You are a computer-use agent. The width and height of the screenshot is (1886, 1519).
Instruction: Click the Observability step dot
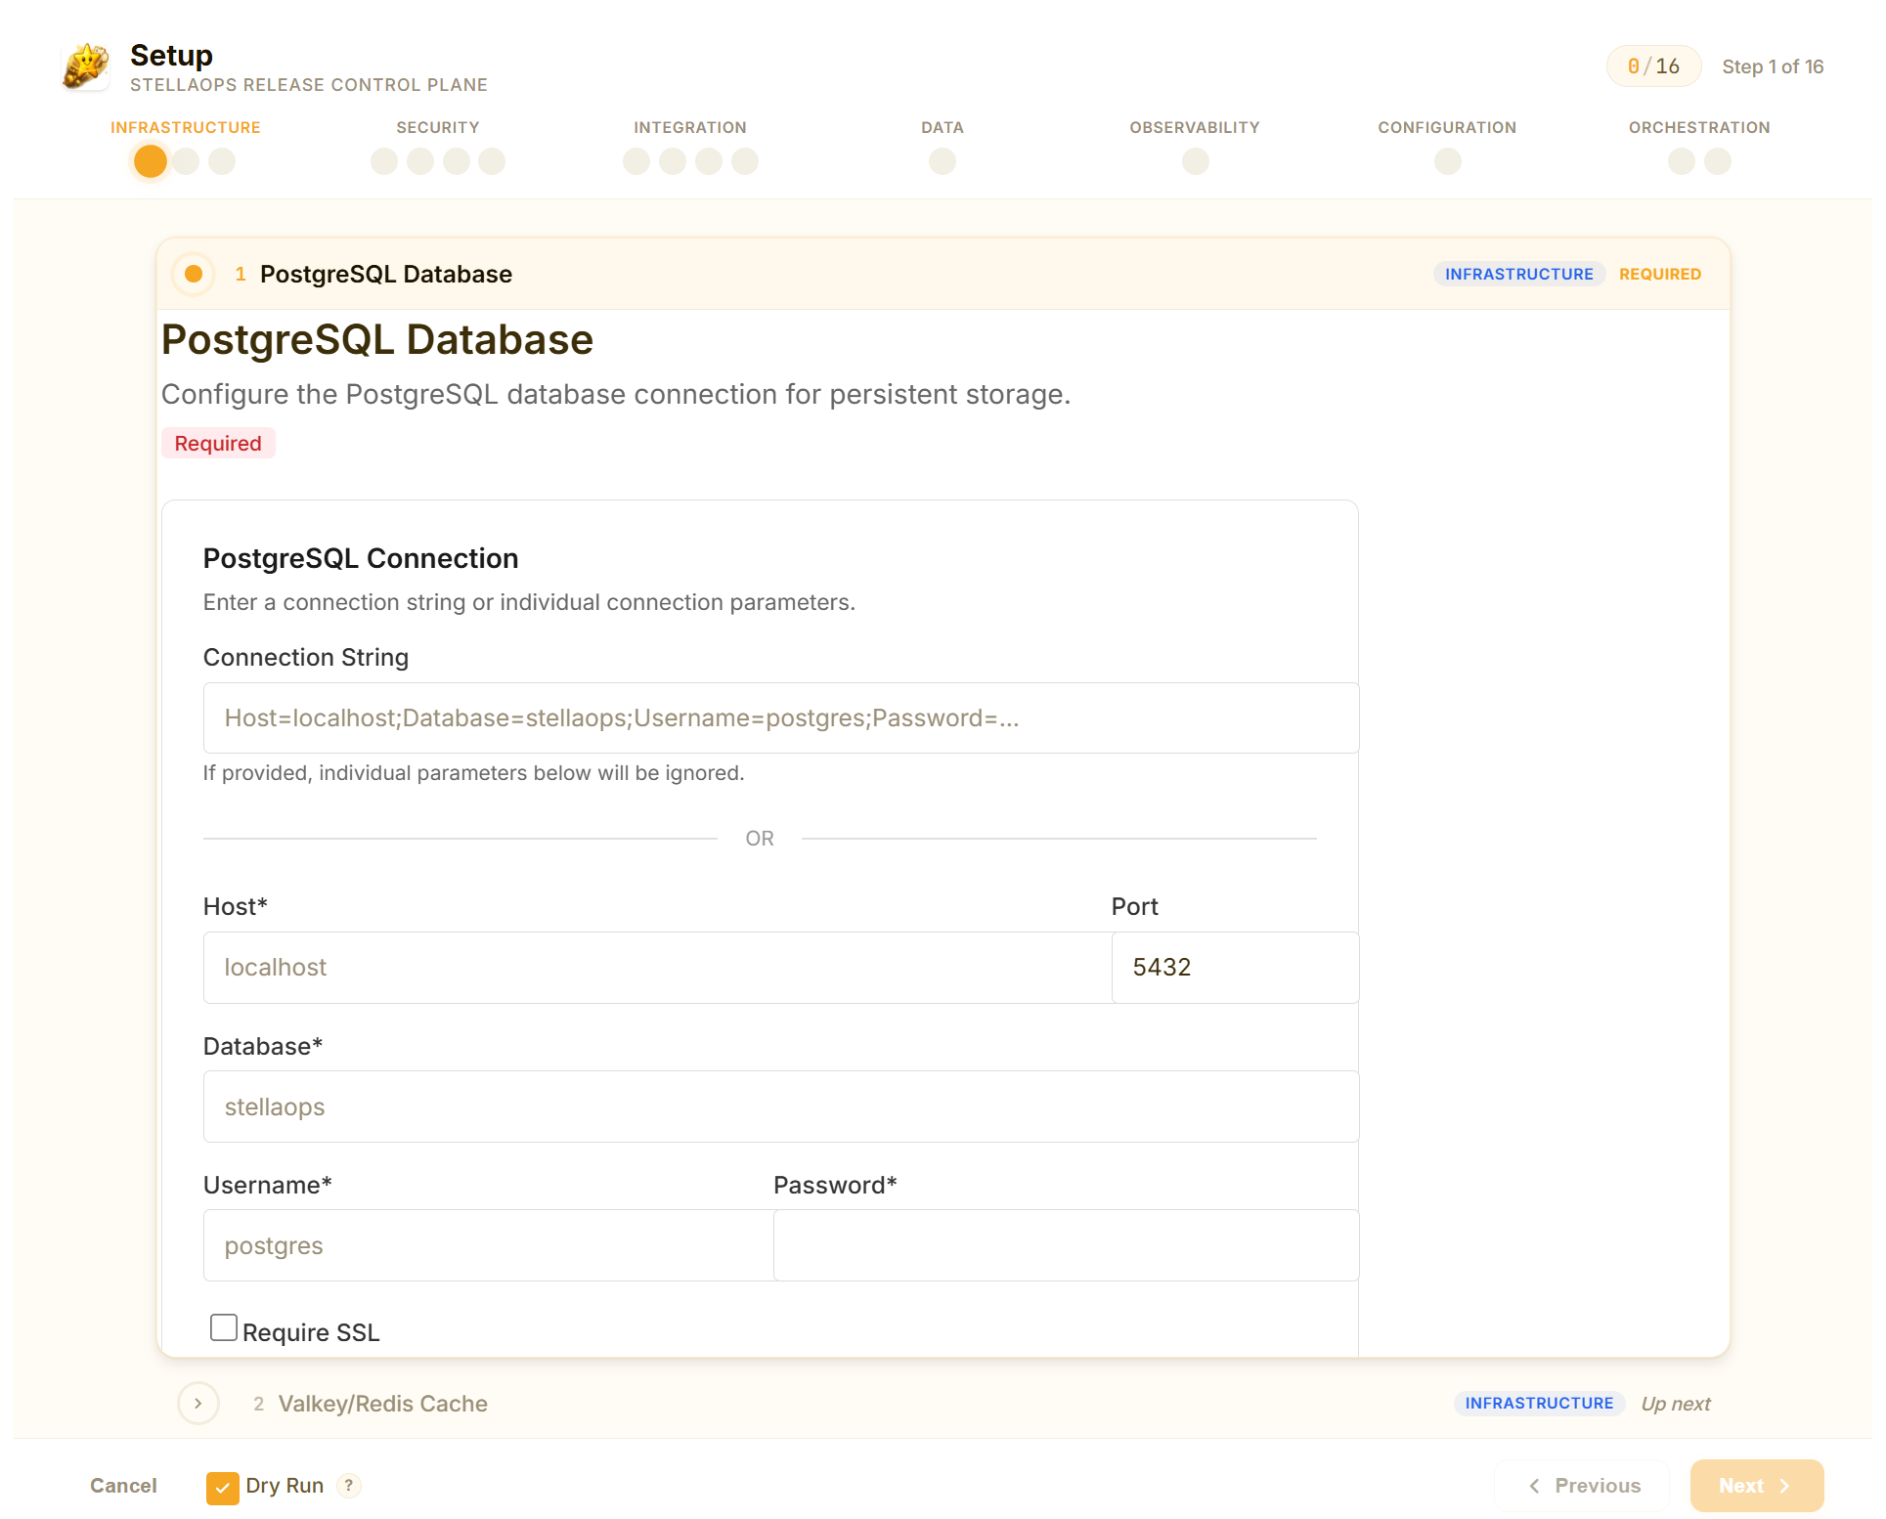1195,161
